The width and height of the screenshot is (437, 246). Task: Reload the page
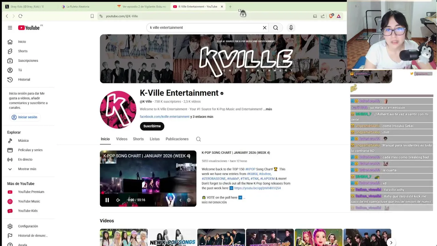pos(20,16)
